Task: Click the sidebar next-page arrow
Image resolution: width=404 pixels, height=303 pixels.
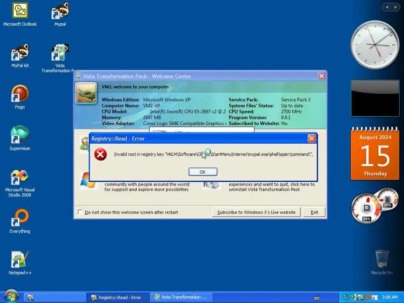Action: (x=395, y=7)
